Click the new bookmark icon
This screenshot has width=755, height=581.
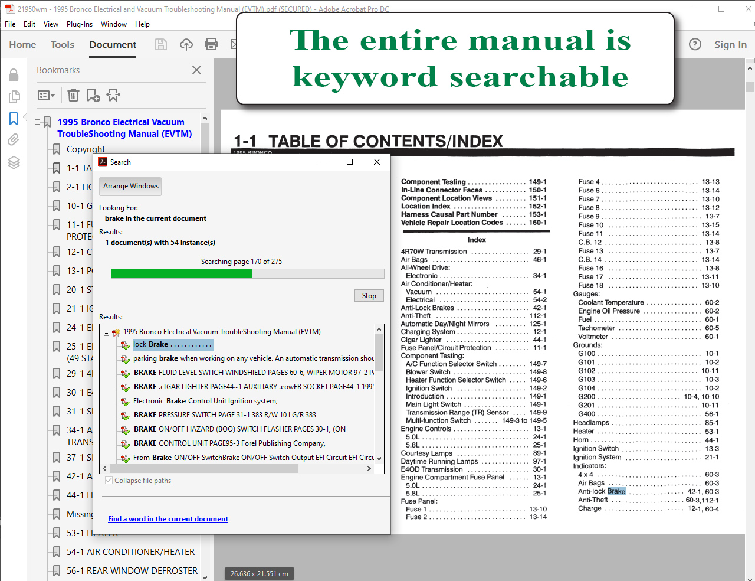pos(93,95)
